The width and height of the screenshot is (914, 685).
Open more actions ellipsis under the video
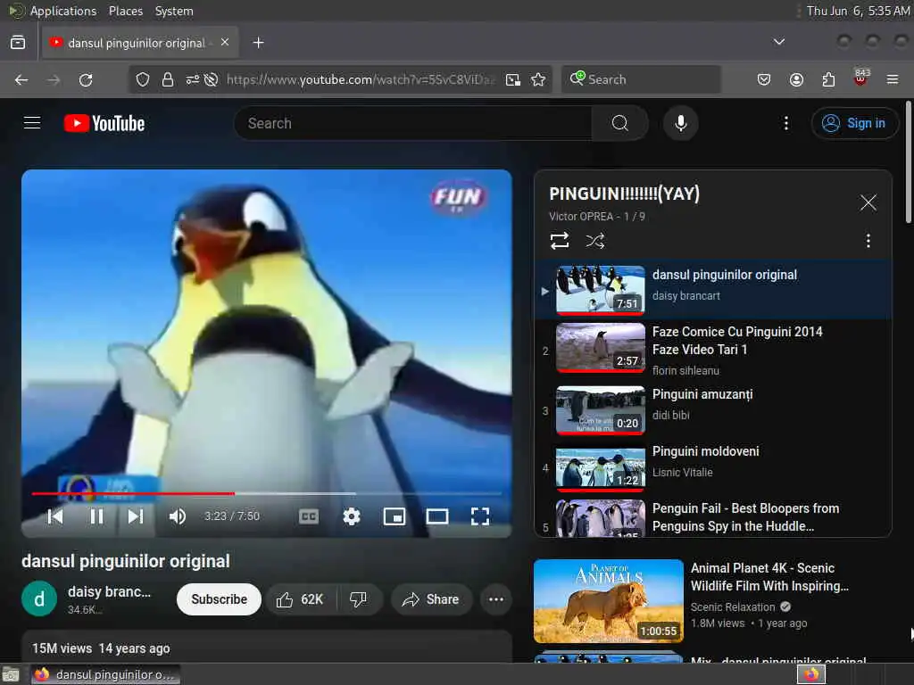496,599
